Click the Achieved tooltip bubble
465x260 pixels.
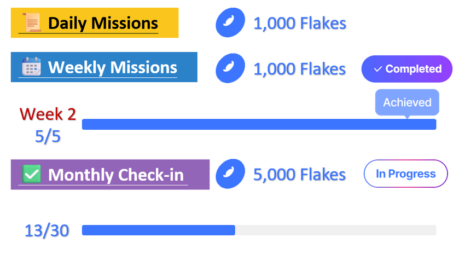[407, 102]
